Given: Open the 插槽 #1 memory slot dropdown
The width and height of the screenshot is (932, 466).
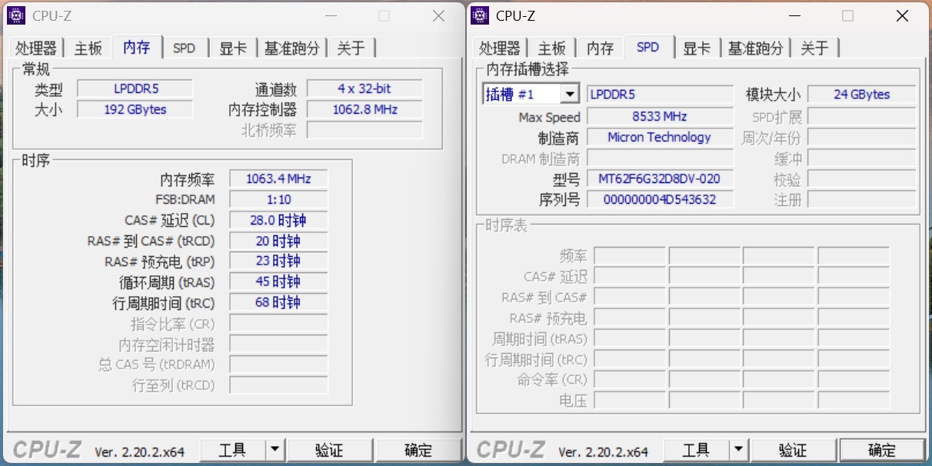Looking at the screenshot, I should point(570,95).
